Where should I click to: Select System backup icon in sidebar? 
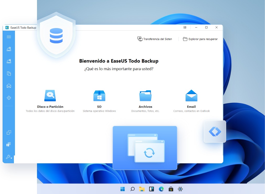tap(9, 61)
